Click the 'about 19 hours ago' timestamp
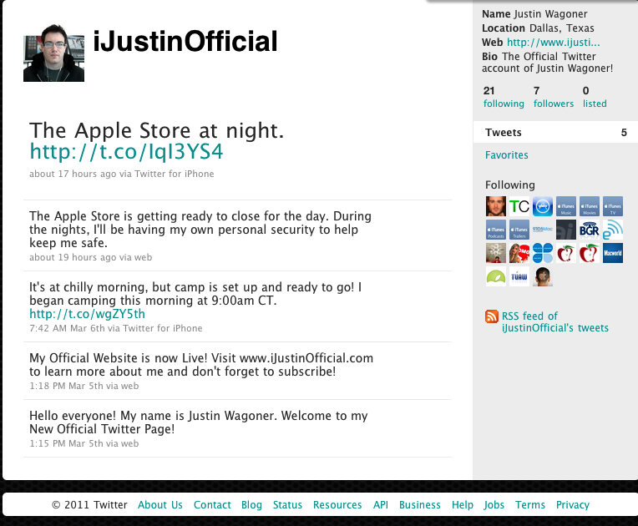This screenshot has width=638, height=526. (73, 257)
